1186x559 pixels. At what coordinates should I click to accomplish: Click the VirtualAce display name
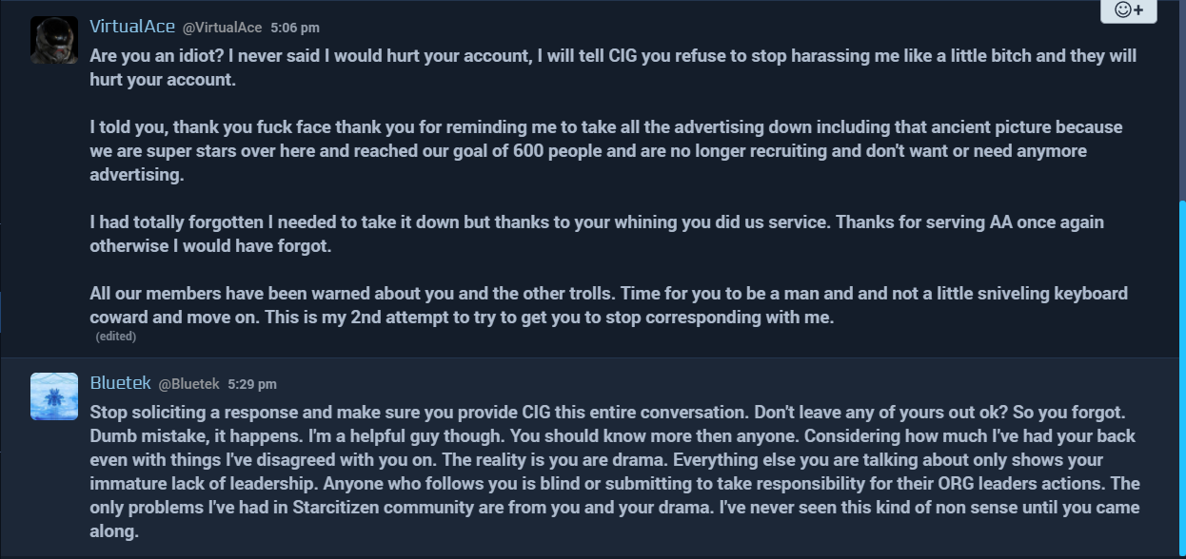click(131, 27)
